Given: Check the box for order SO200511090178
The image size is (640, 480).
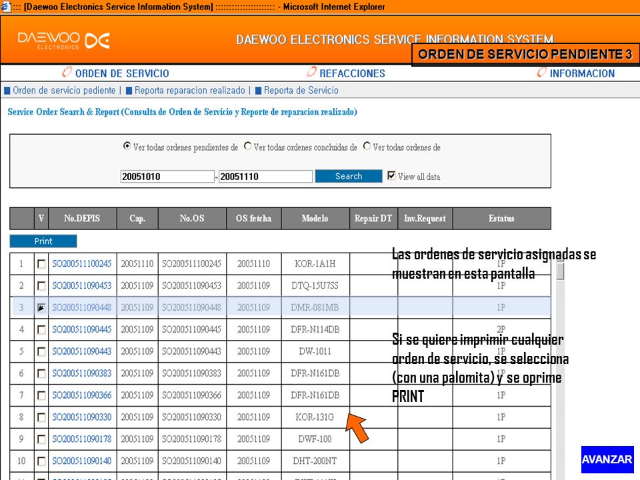Looking at the screenshot, I should pos(41,439).
